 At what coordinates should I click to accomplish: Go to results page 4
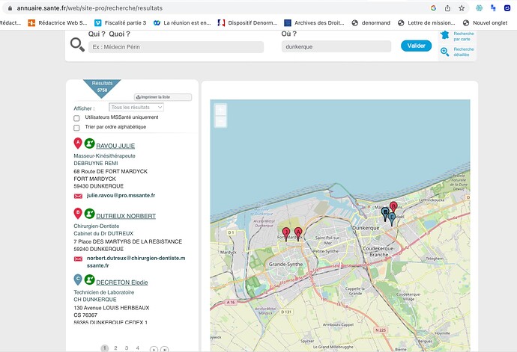click(x=138, y=348)
